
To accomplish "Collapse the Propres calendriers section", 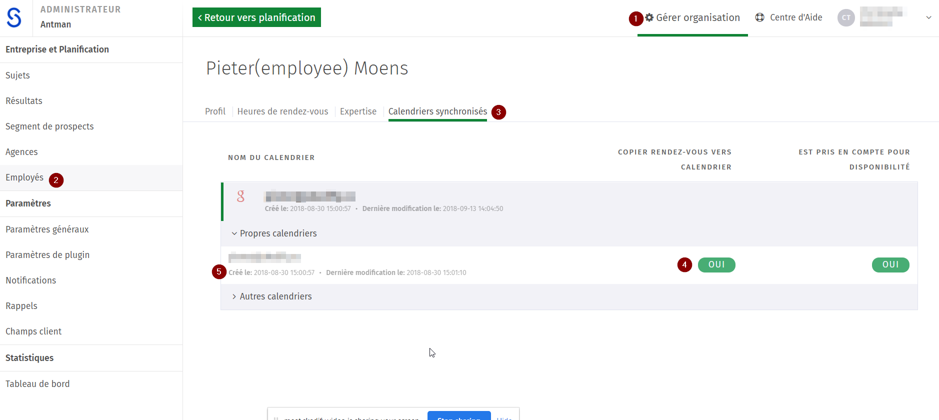I will 274,233.
